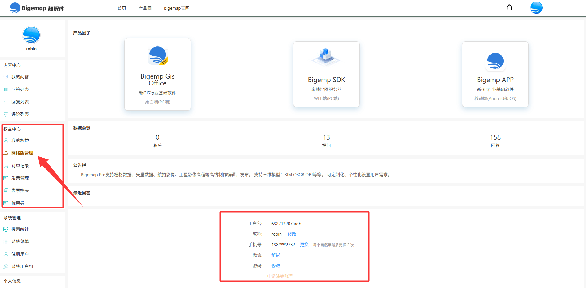Viewport: 586px width, 288px height.
Task: Click the 最近回答 section heading
Action: pos(82,193)
